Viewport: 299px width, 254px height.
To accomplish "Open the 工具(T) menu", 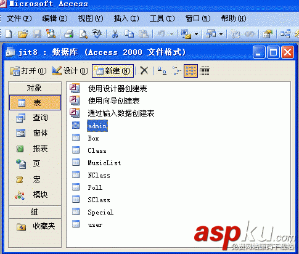I will tap(162, 18).
